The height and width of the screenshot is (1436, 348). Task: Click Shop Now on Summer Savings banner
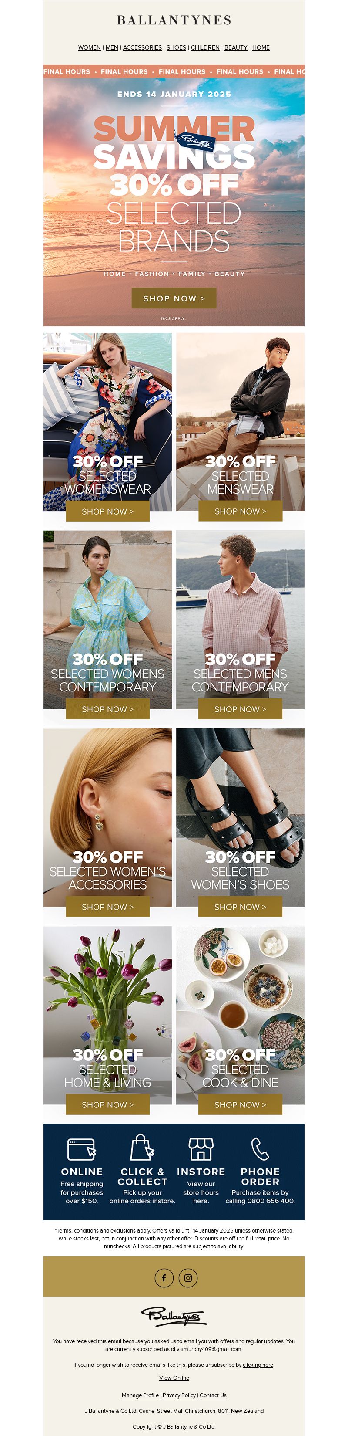click(174, 298)
